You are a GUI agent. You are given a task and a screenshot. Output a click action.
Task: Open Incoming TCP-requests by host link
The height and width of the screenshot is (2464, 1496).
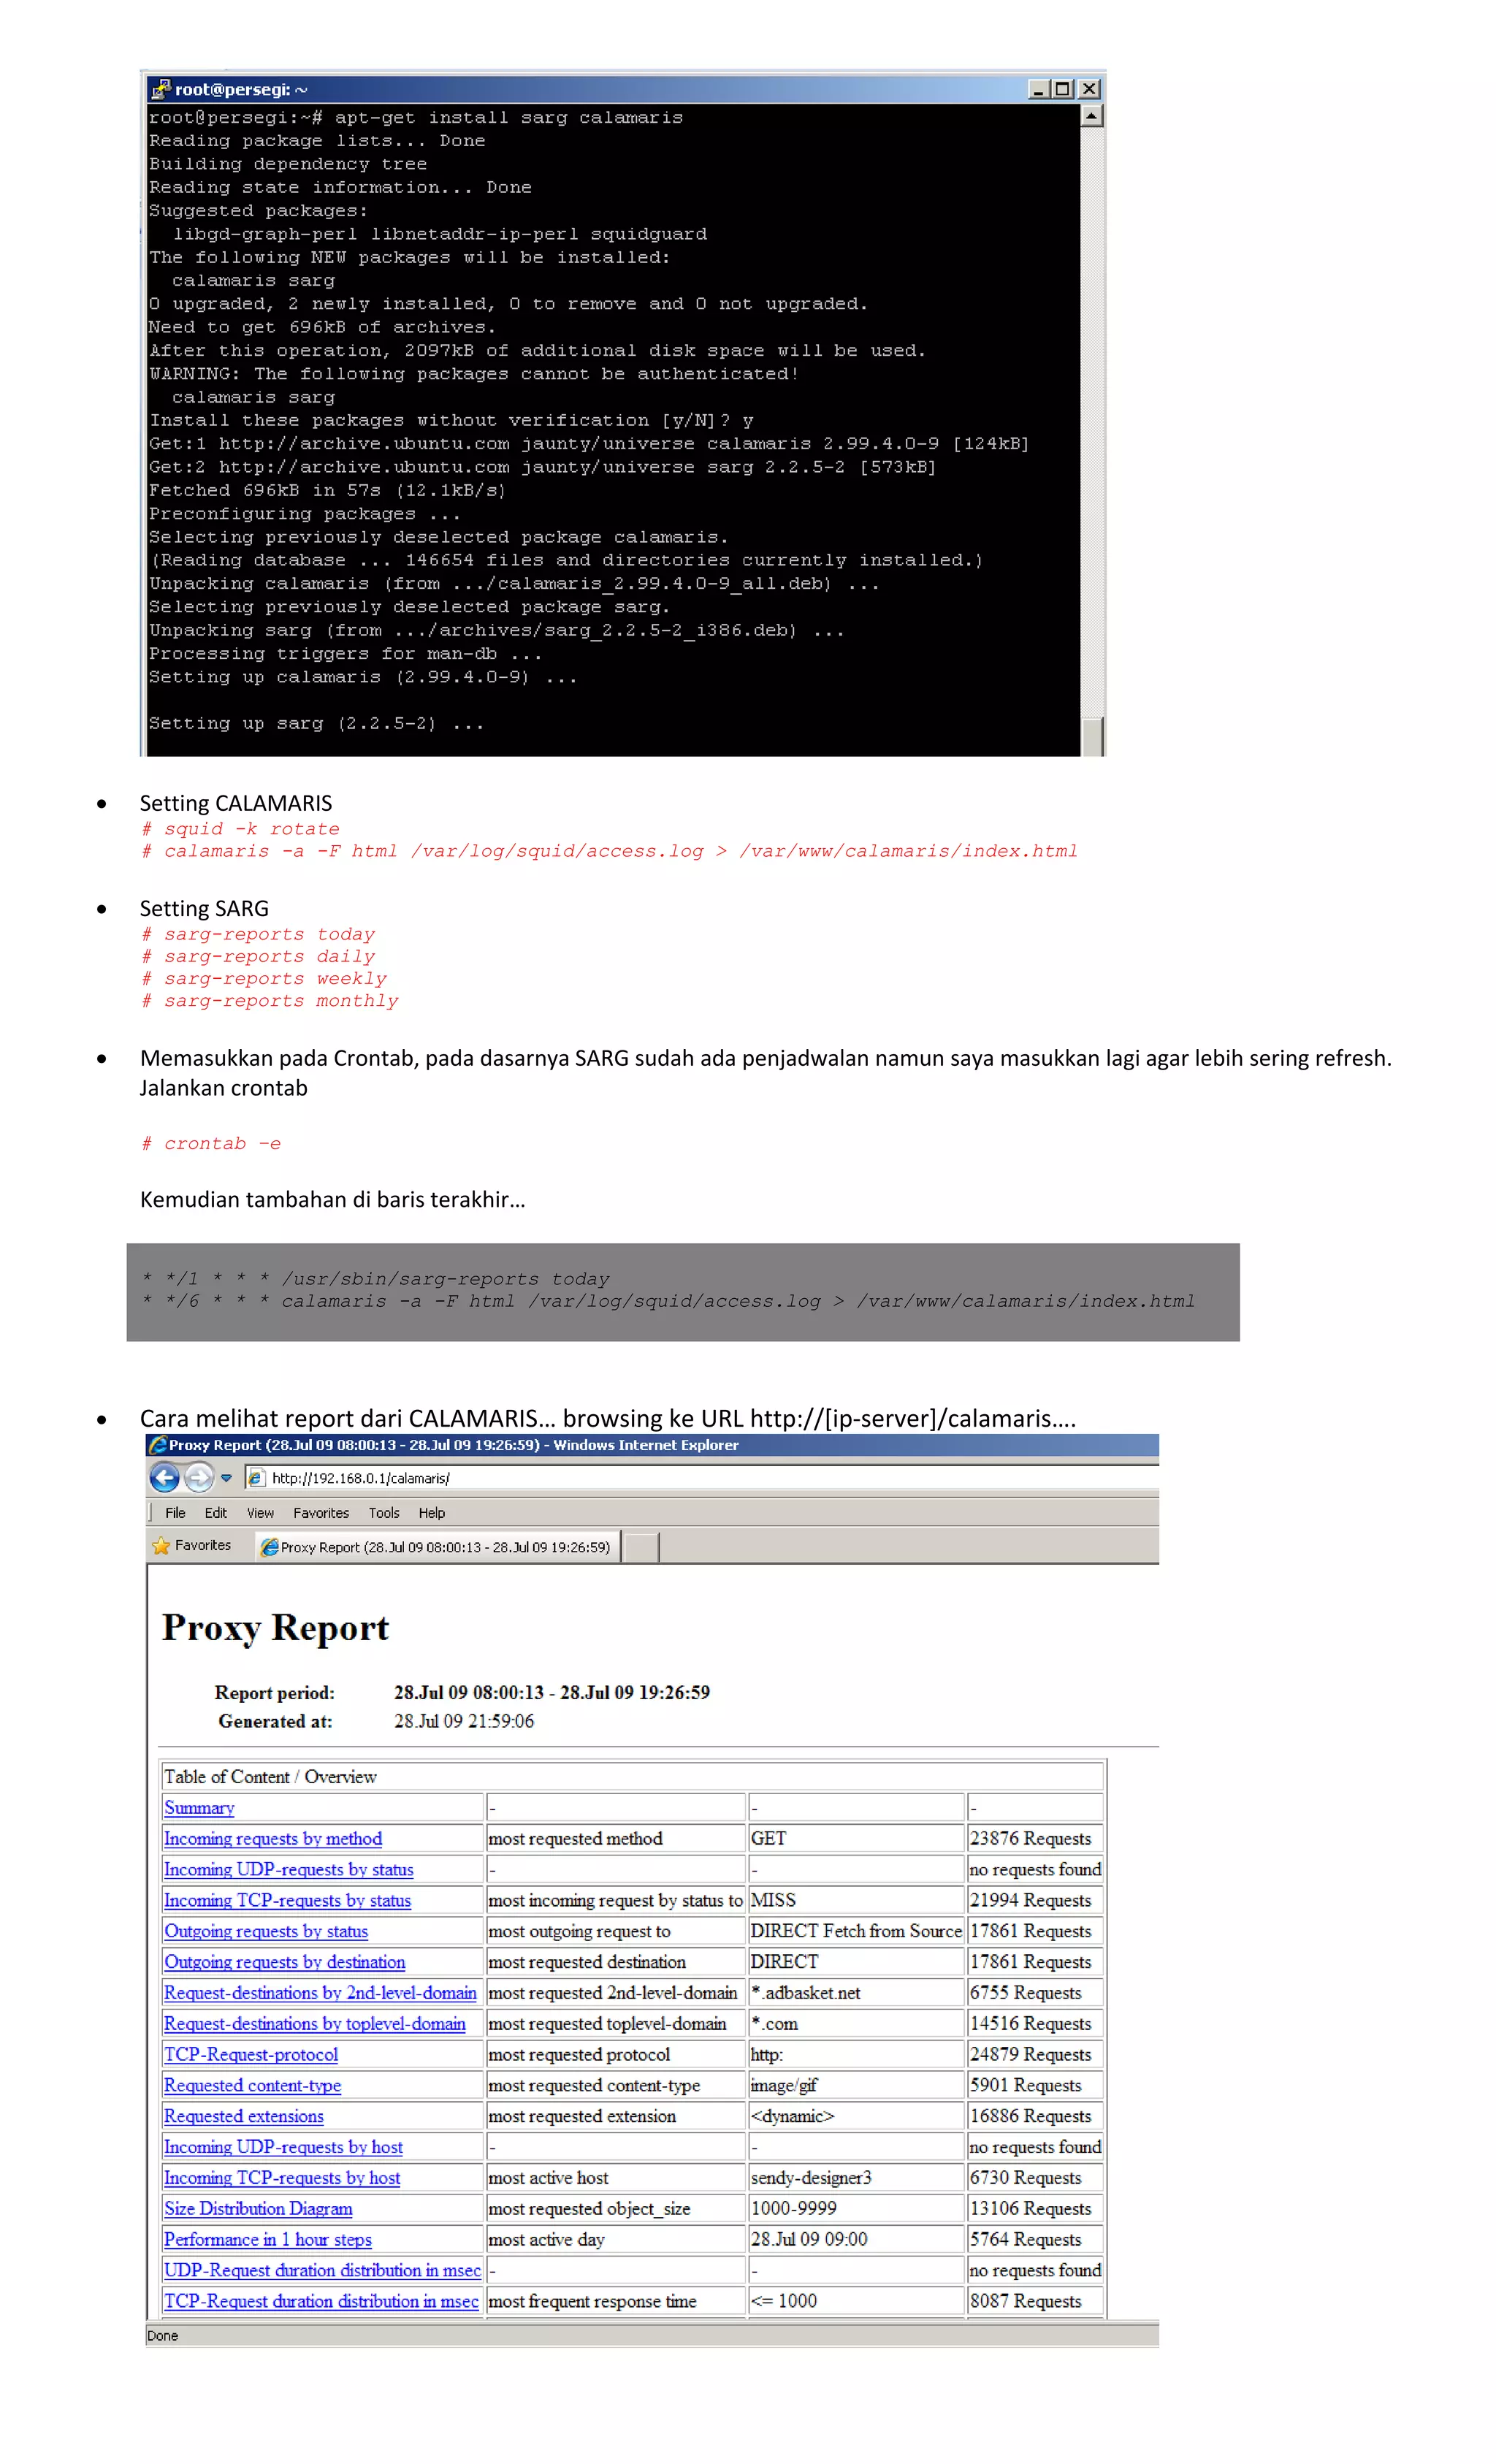pos(282,2177)
